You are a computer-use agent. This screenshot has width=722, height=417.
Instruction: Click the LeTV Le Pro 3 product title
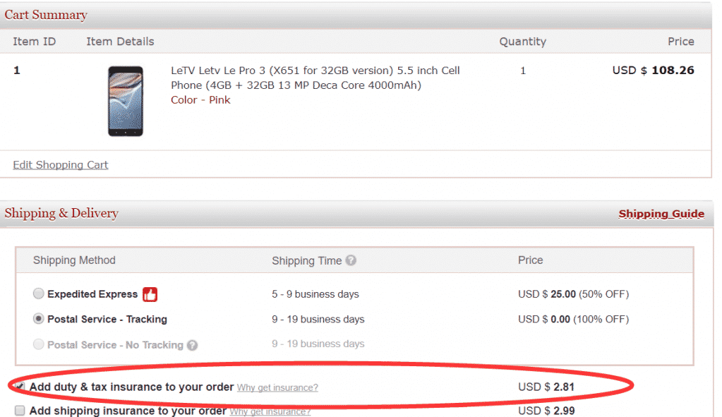(x=315, y=78)
